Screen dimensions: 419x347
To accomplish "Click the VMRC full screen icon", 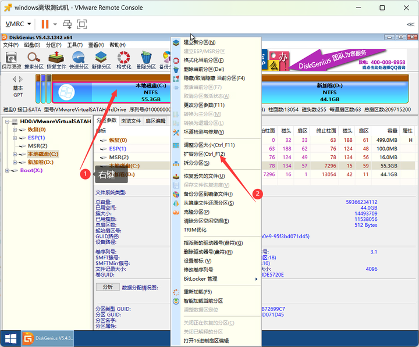I will (82, 24).
